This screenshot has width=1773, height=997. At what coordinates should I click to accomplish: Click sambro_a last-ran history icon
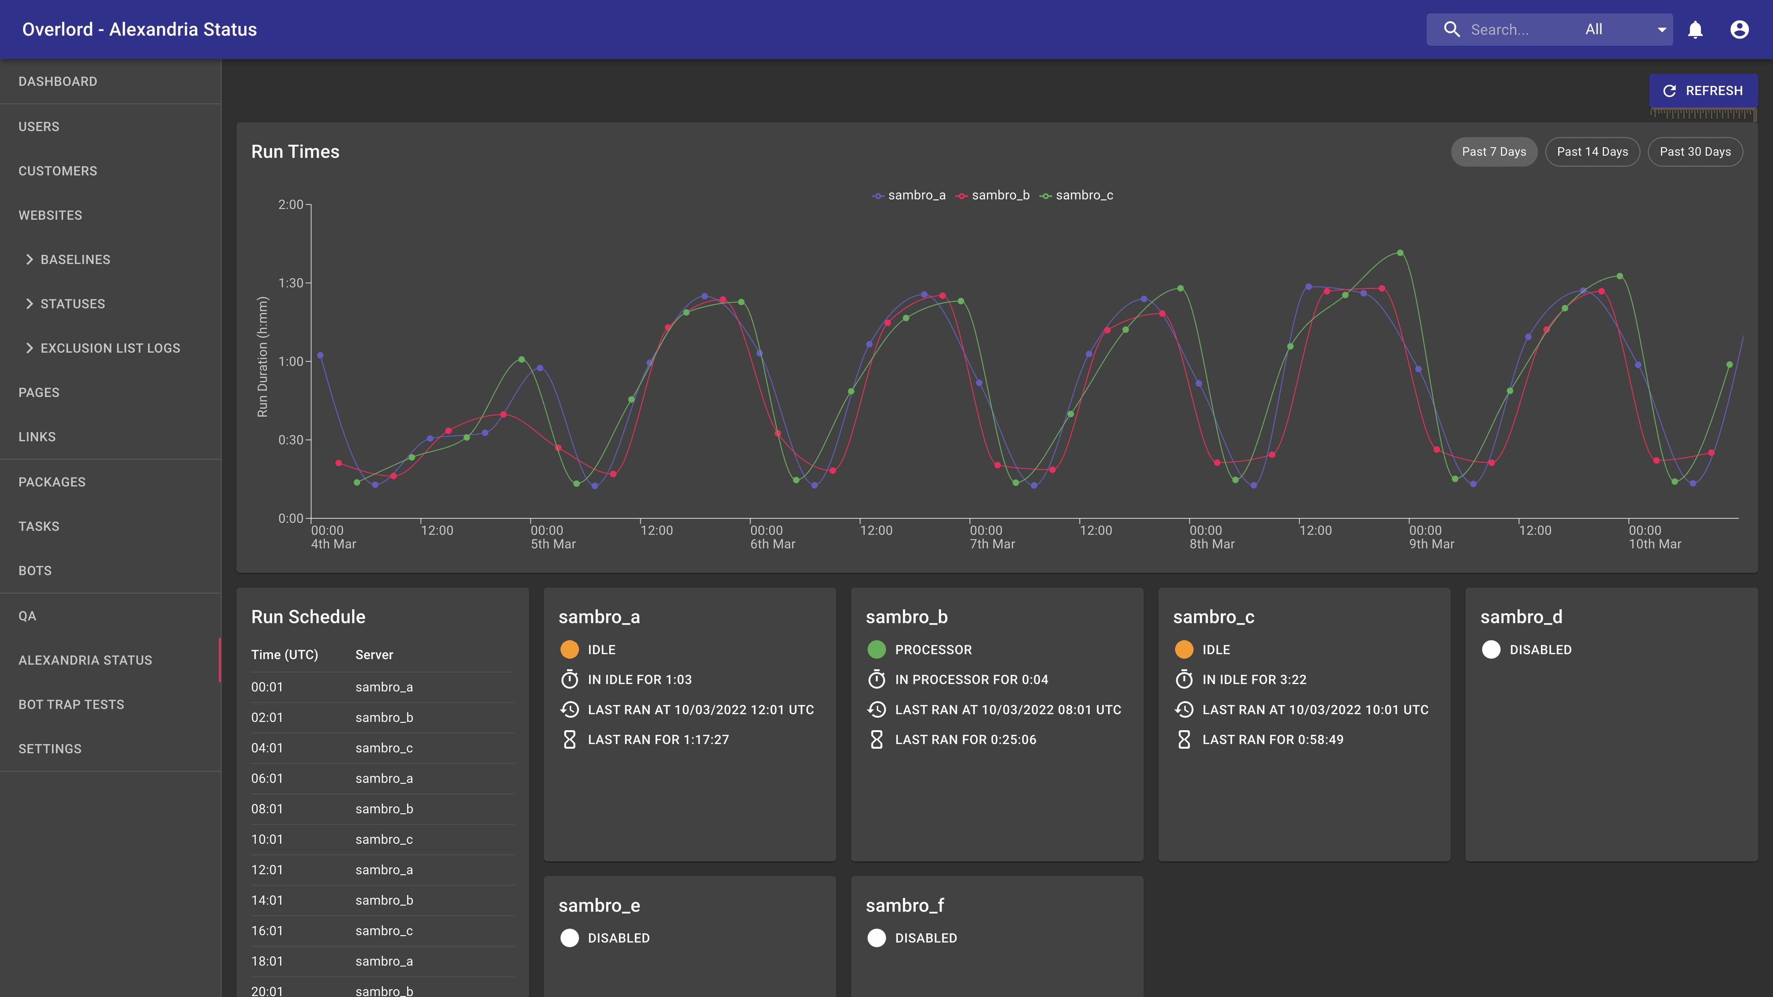[x=569, y=709]
